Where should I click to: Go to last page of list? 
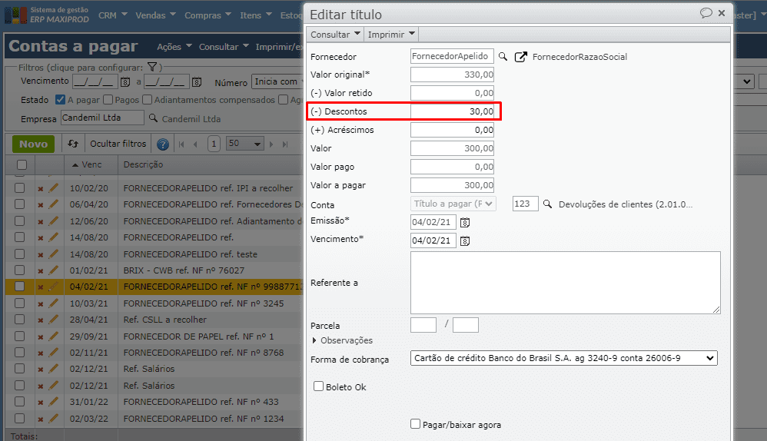[x=285, y=144]
